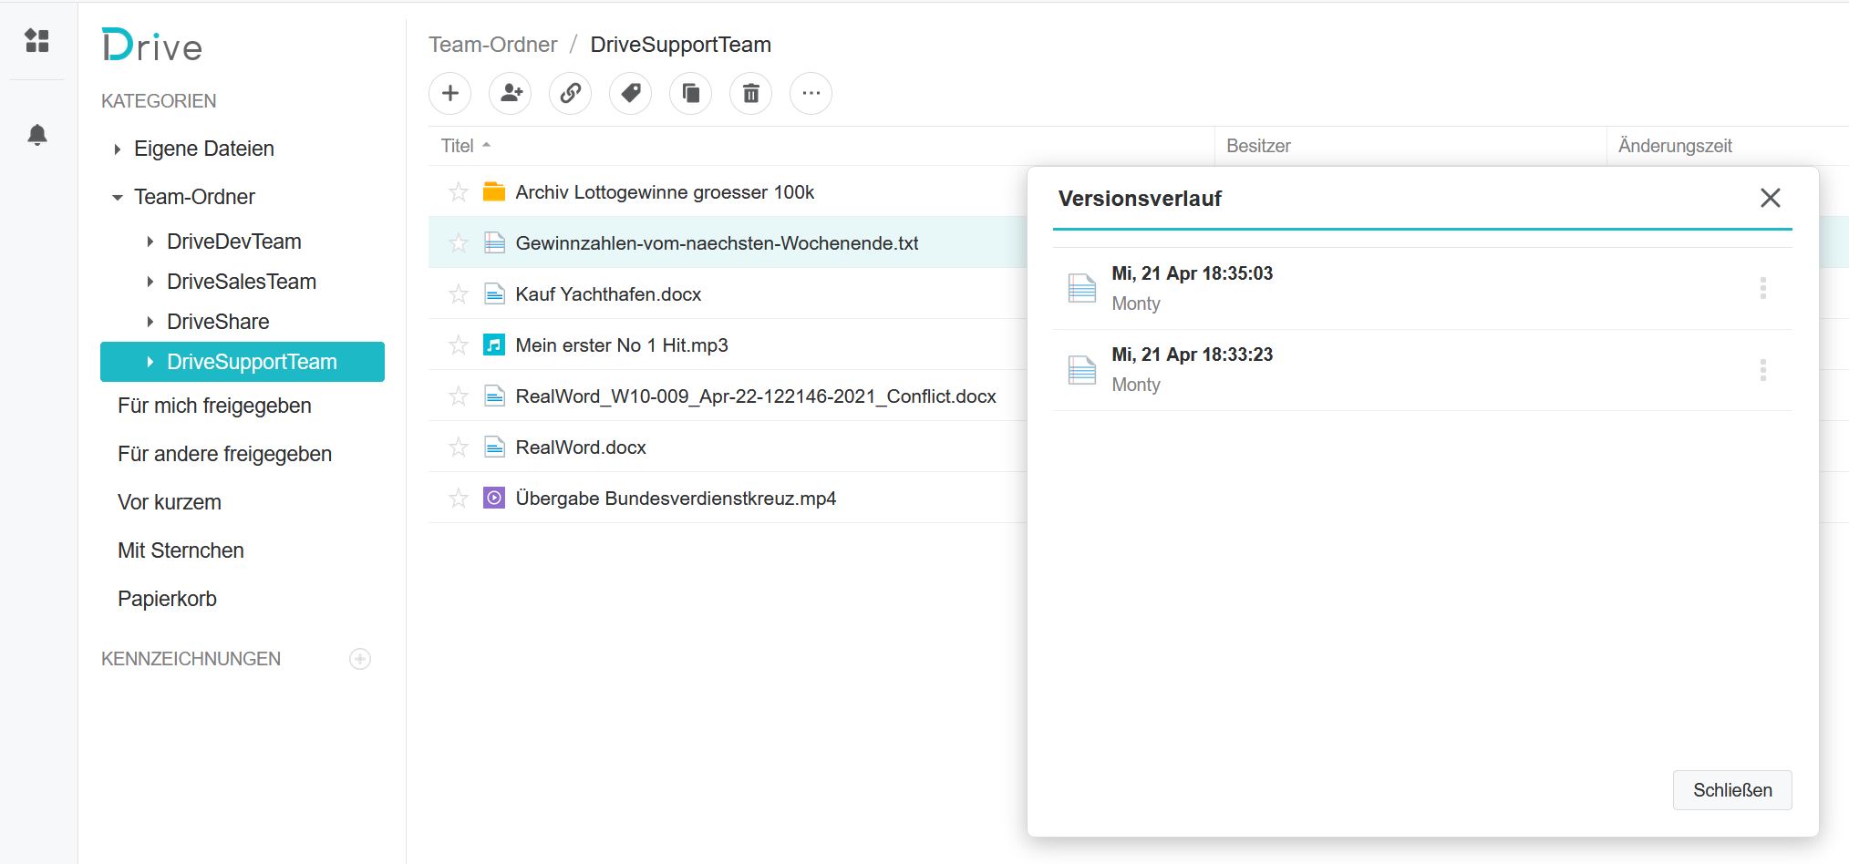Open the label/tag icon in the toolbar
The image size is (1849, 864).
[x=631, y=93]
